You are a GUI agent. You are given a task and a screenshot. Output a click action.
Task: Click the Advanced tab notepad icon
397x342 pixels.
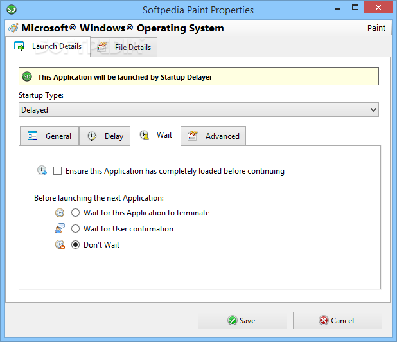pos(193,136)
